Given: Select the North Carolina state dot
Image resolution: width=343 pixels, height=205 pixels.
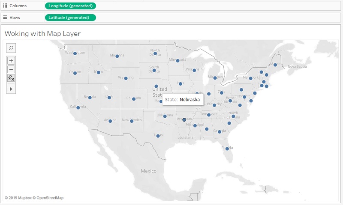Looking at the screenshot, I should point(233,116).
